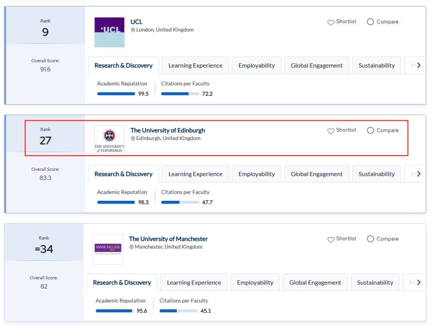Click the UCL logo thumbnail

coord(109,32)
